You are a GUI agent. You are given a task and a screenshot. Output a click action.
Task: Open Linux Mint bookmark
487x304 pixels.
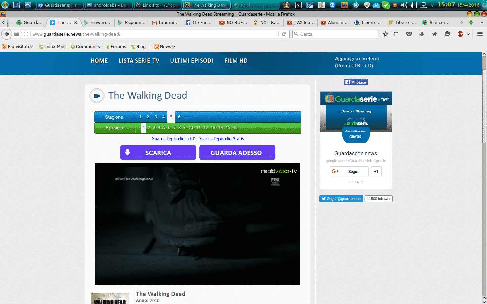(x=52, y=46)
